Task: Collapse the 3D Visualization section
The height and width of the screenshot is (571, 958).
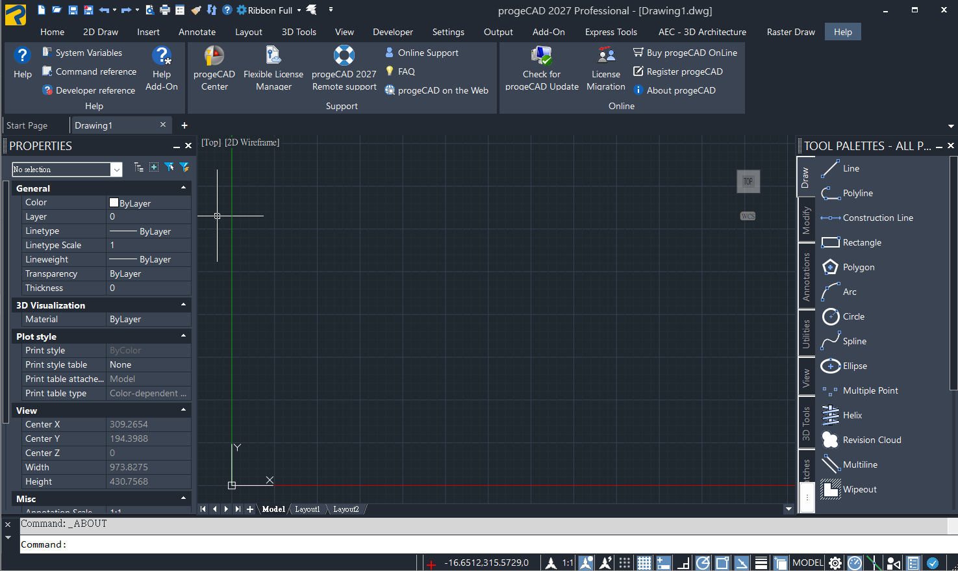Action: point(183,305)
